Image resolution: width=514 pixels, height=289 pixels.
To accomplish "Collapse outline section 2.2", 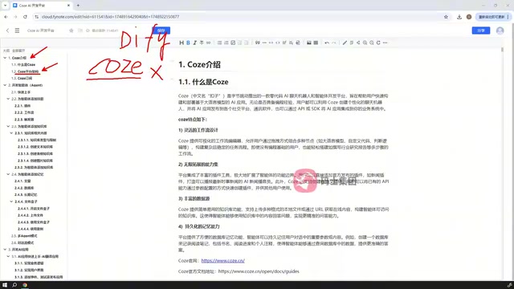I will coord(8,99).
